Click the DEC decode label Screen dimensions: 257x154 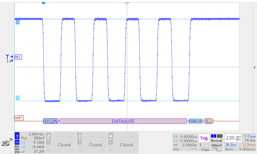[18, 57]
